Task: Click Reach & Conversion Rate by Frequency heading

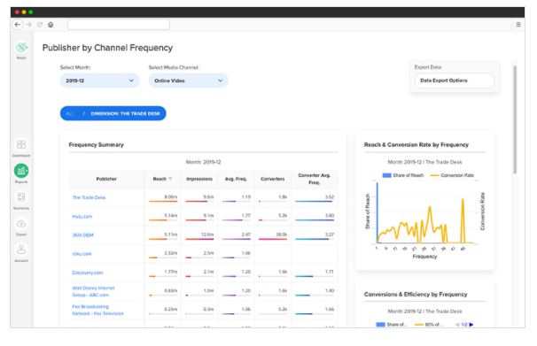Action: pos(416,144)
